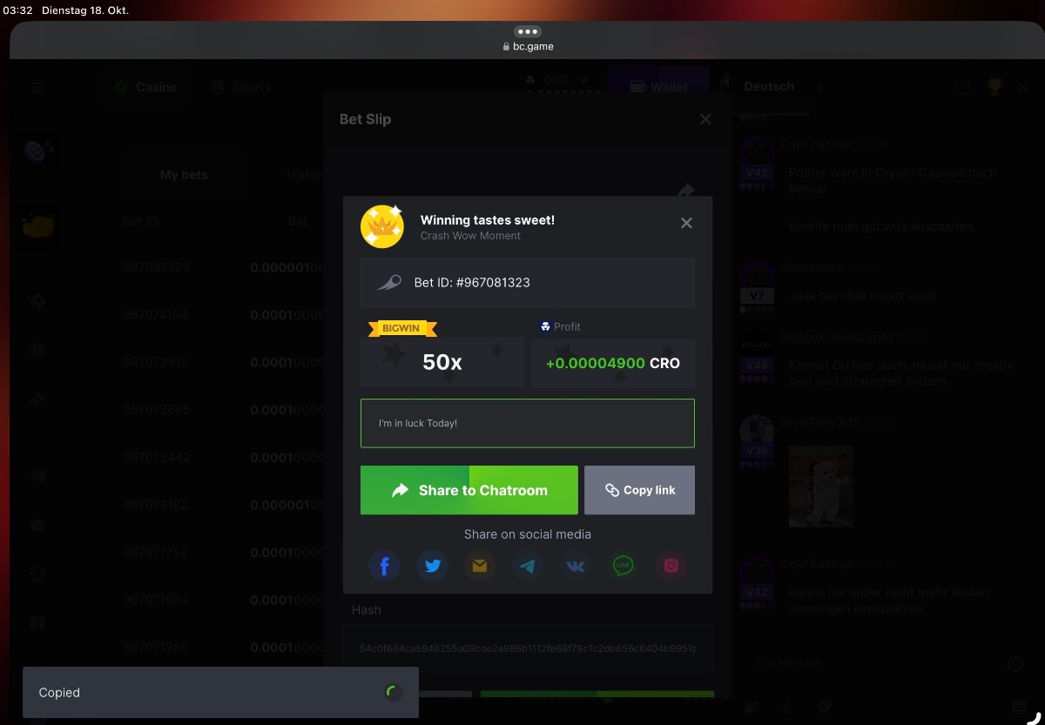Switch to the My bets tab
1045x725 pixels.
(x=184, y=175)
